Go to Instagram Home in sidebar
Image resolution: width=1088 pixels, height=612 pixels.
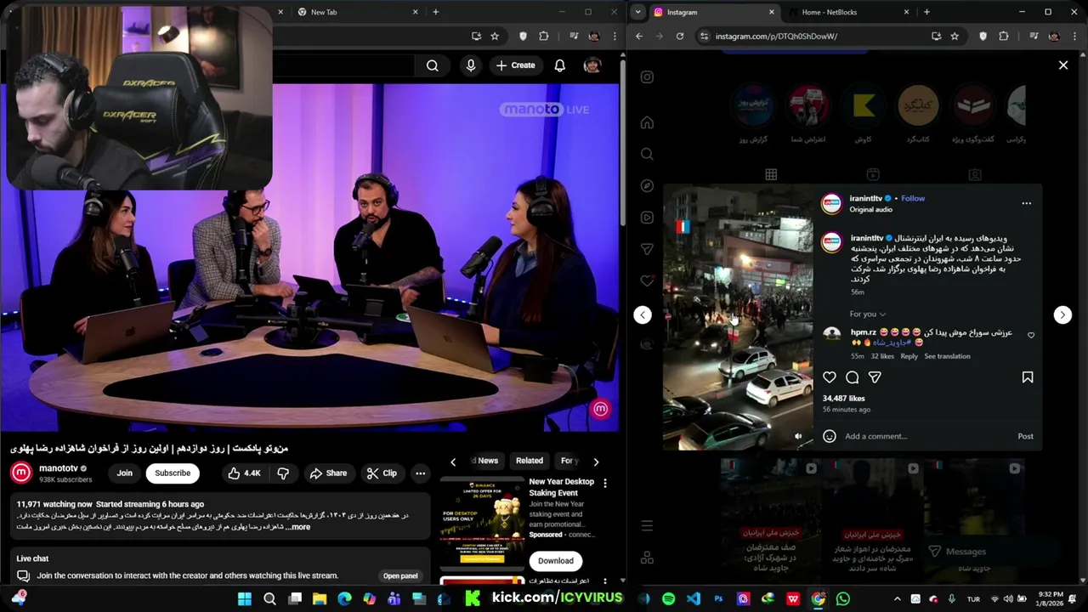pyautogui.click(x=647, y=122)
